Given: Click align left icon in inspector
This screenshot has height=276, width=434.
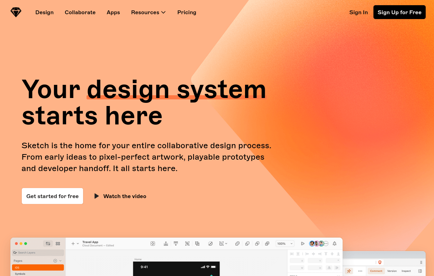Looking at the screenshot, I should click(x=307, y=253).
